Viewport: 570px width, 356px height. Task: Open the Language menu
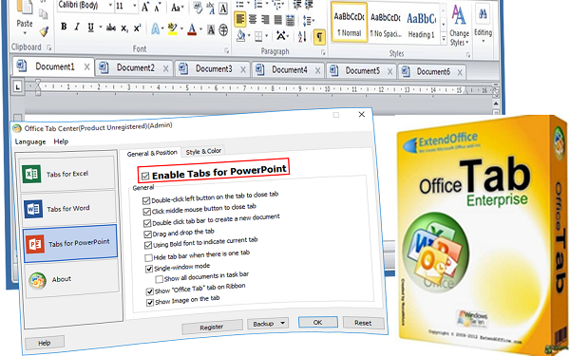[x=30, y=141]
